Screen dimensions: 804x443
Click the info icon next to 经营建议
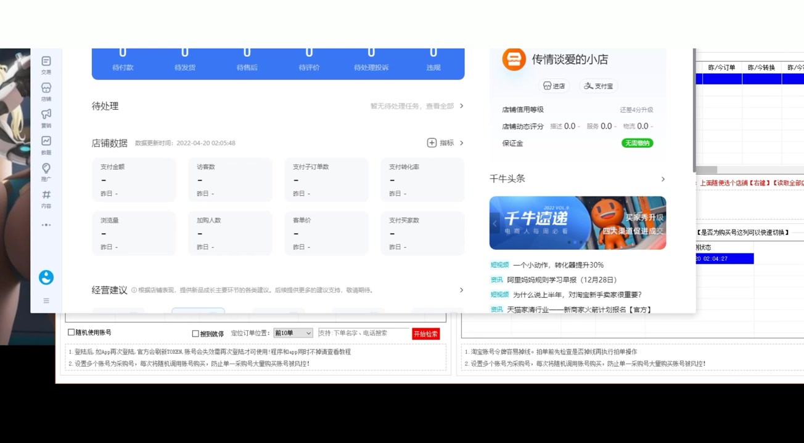point(134,290)
